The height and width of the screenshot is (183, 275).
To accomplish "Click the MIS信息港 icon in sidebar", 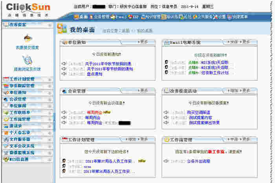I will 6,159.
